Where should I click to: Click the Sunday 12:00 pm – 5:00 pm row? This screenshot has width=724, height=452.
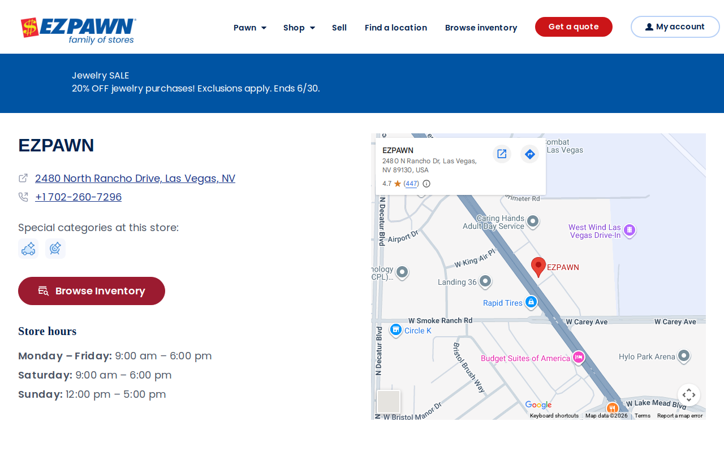[x=92, y=394]
